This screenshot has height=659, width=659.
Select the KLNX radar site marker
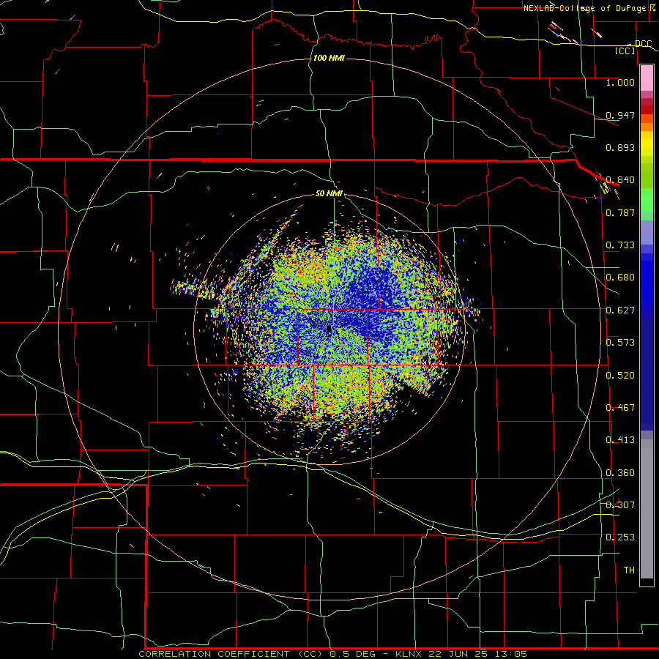coord(329,330)
